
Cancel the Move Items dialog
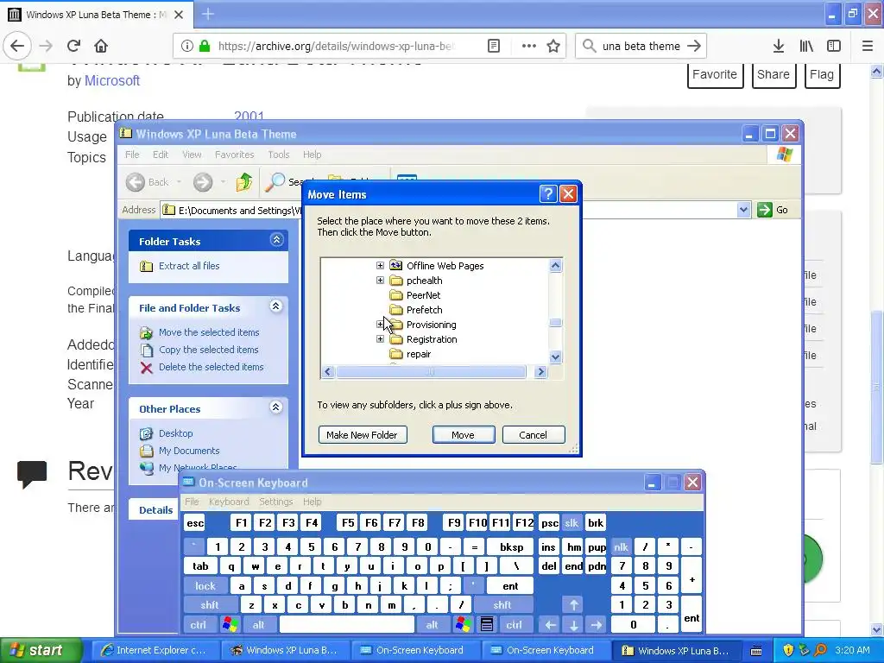tap(534, 435)
